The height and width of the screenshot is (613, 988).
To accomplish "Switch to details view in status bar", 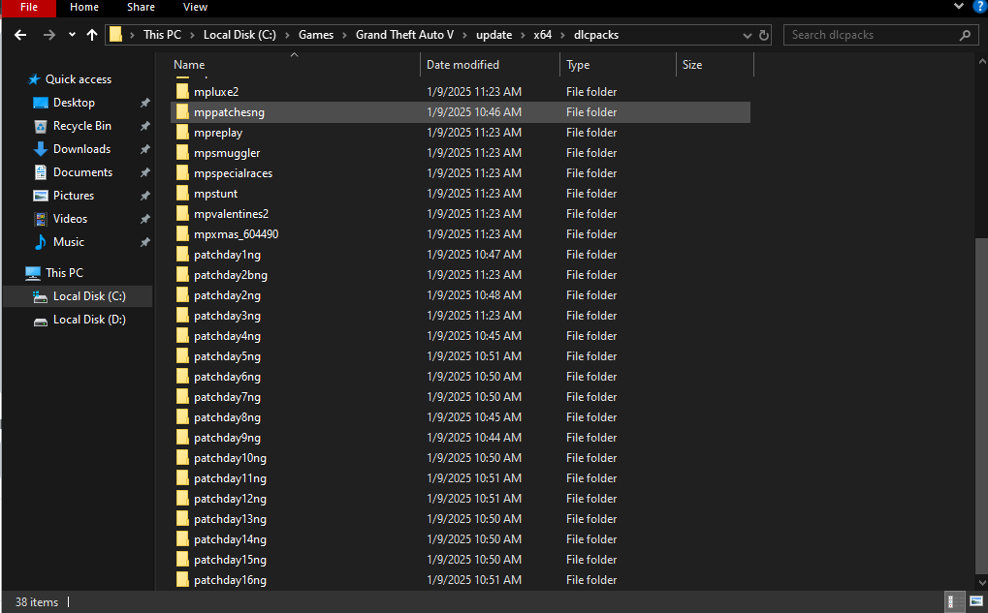I will (x=954, y=601).
